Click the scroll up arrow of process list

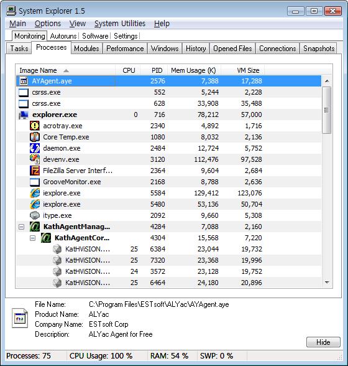[327, 81]
